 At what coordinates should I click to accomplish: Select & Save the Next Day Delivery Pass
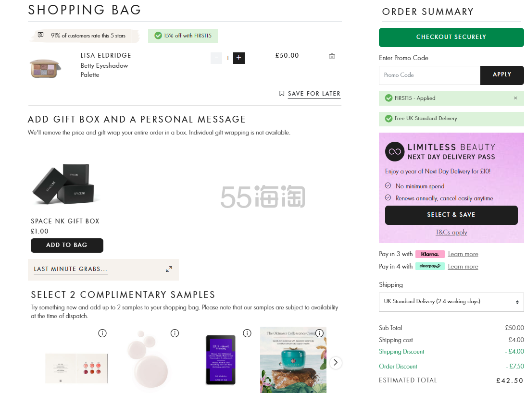451,215
